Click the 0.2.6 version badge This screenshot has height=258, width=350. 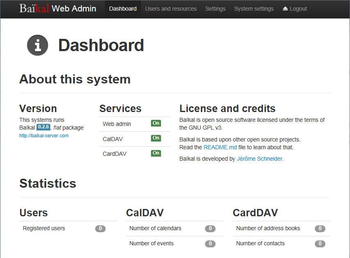(43, 127)
